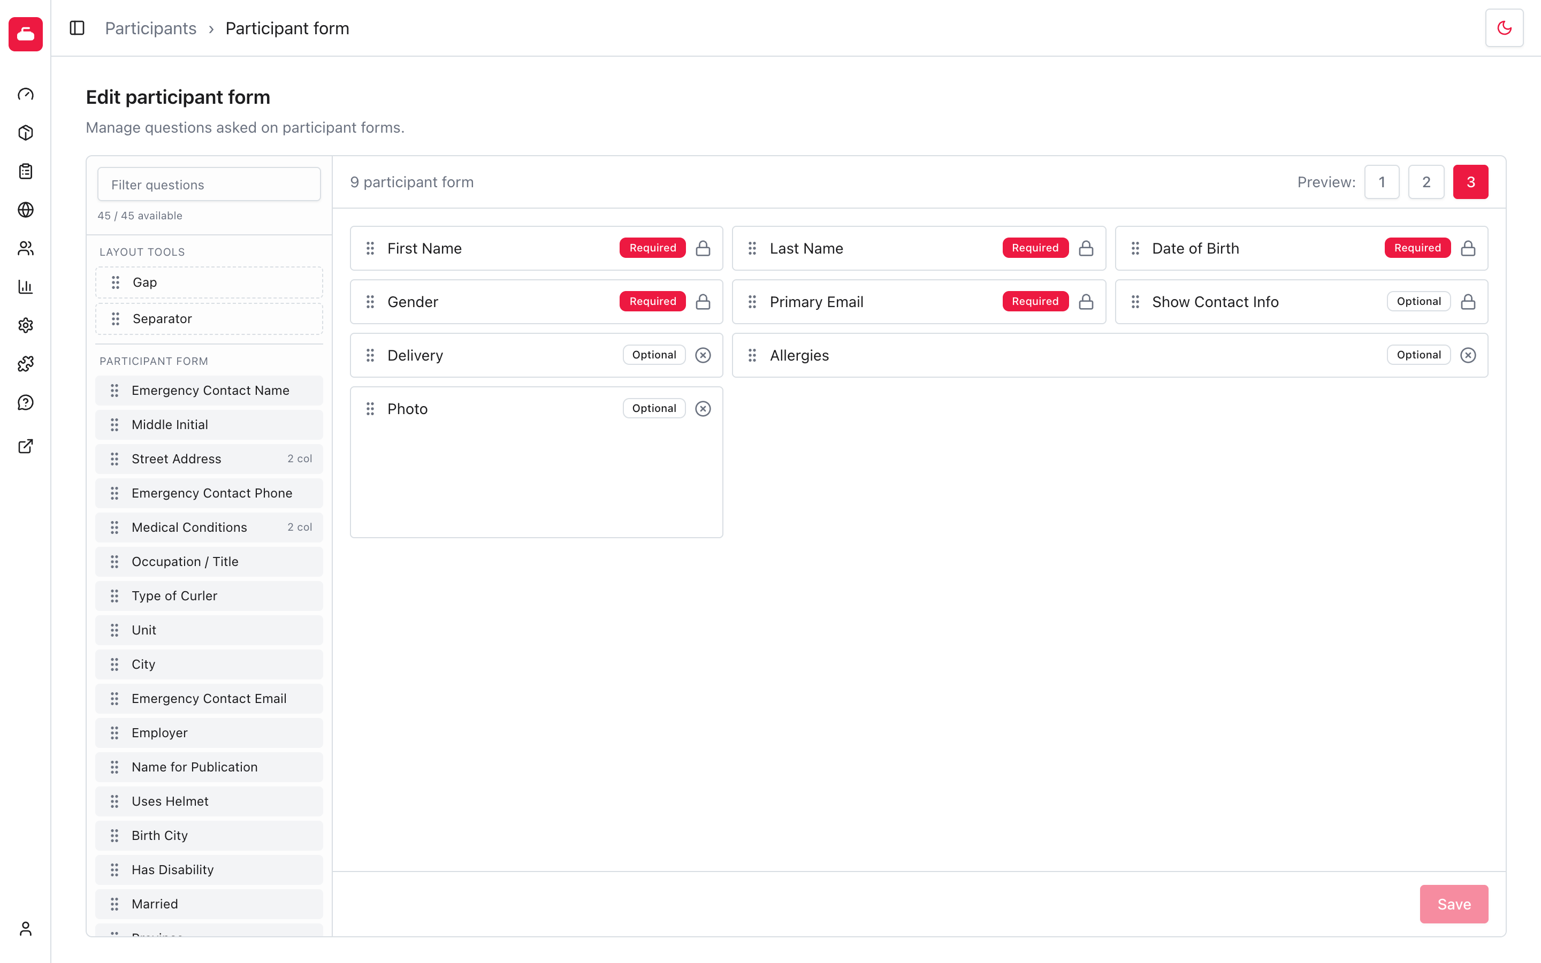
Task: Save the participant form
Action: pyautogui.click(x=1454, y=904)
